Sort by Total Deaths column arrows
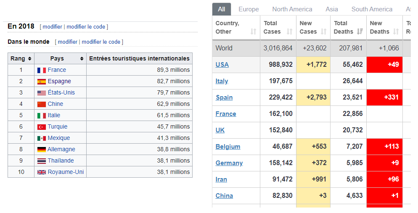The width and height of the screenshot is (418, 213). coord(360,32)
